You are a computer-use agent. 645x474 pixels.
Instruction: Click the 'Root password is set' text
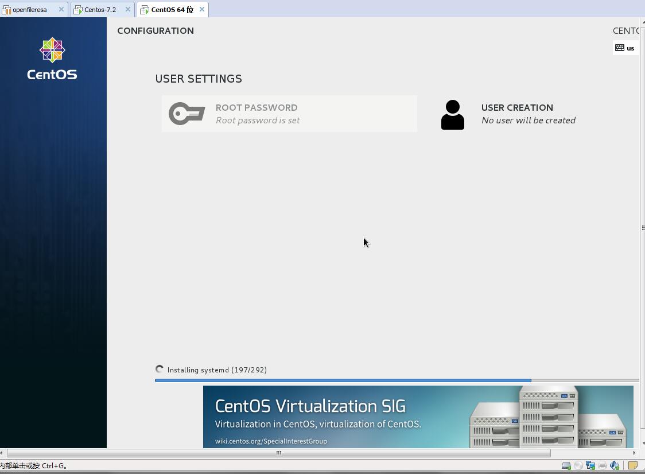click(258, 120)
